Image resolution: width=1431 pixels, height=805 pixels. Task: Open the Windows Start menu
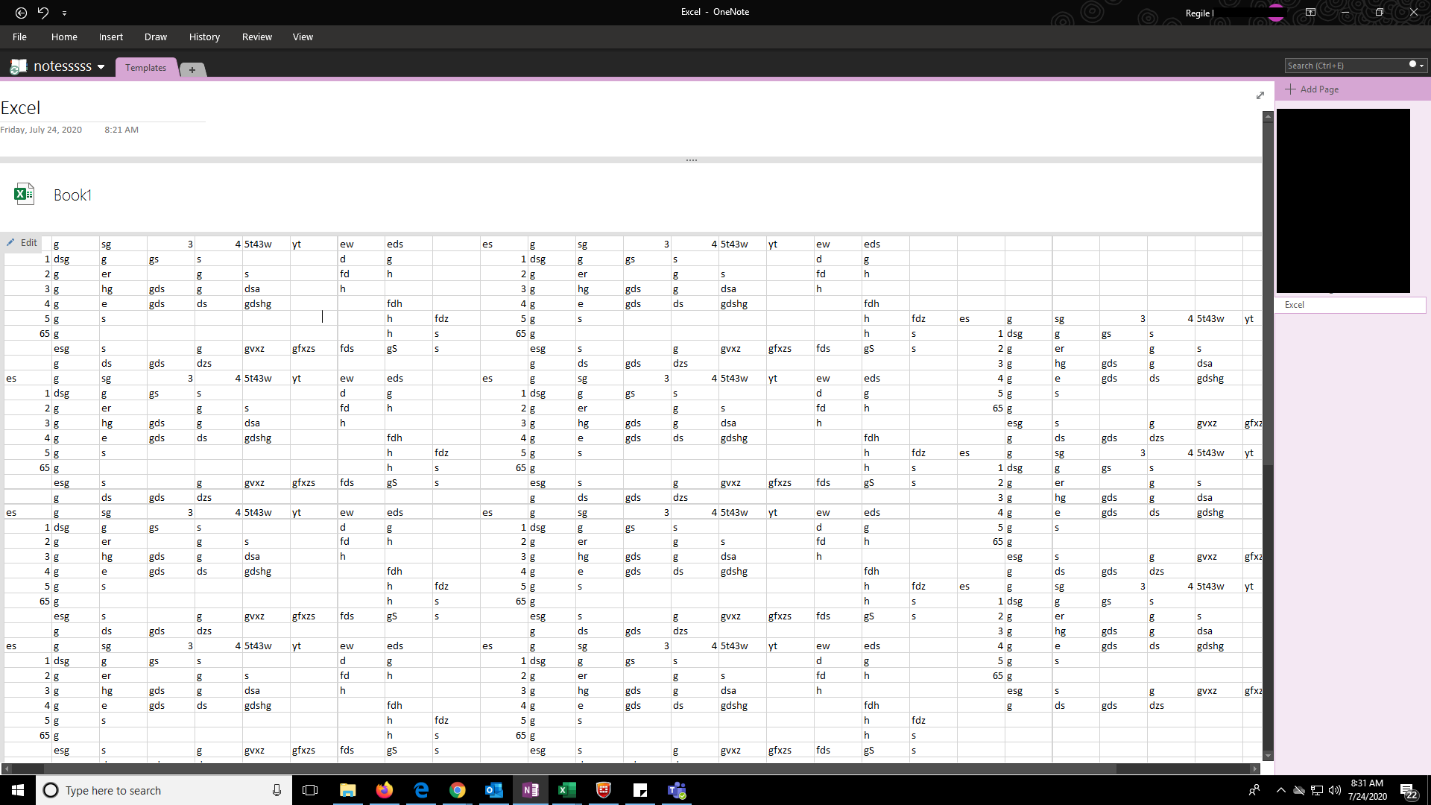point(18,790)
